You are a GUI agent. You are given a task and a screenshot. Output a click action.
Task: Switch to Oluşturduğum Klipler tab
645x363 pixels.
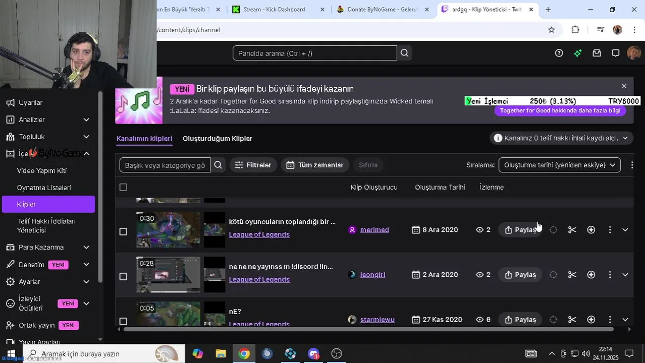point(218,139)
